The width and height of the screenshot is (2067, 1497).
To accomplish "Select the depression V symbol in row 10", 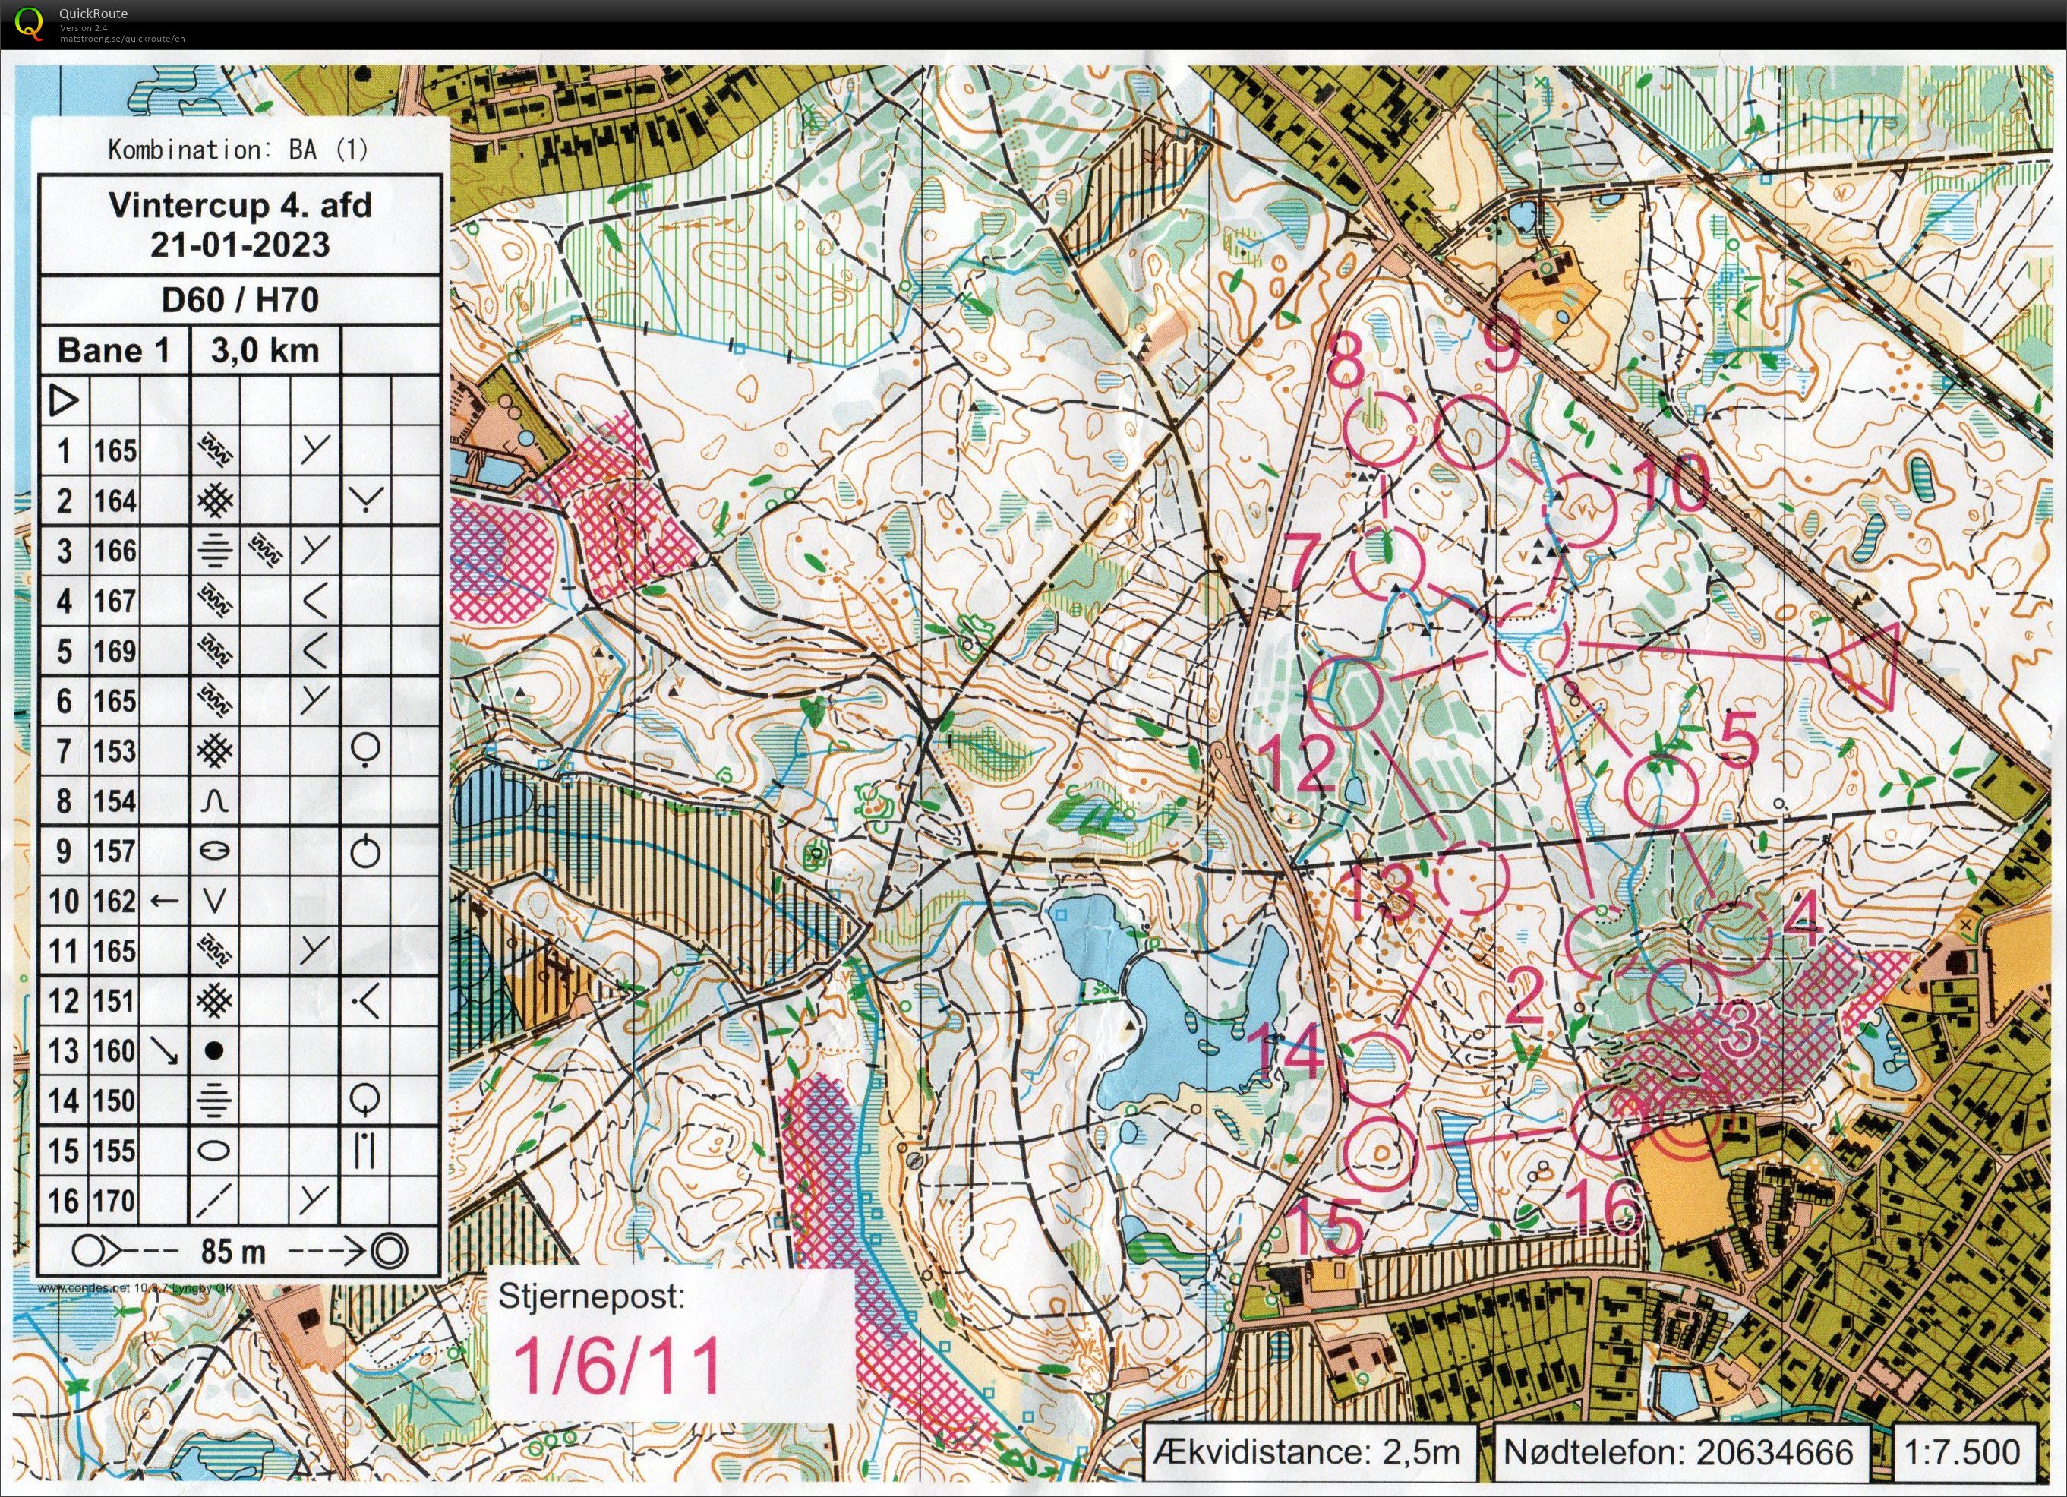I will (214, 902).
